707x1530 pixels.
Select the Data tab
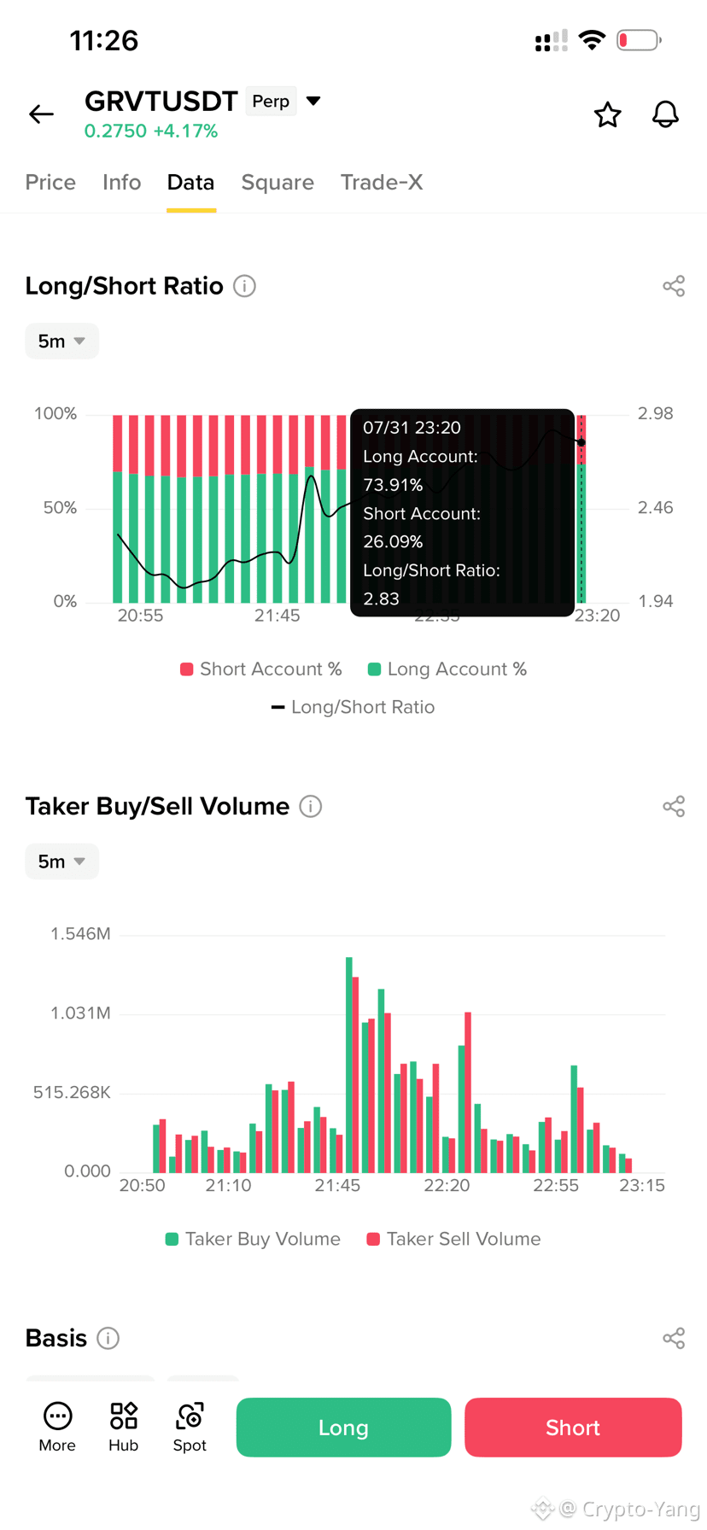pos(190,182)
